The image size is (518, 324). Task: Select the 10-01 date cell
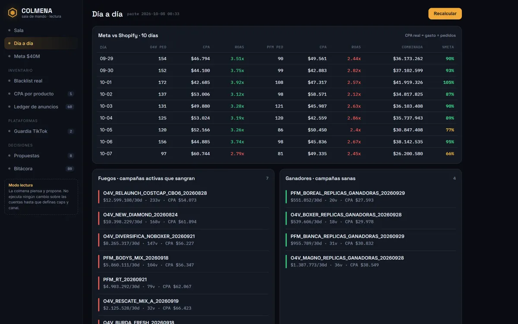107,83
